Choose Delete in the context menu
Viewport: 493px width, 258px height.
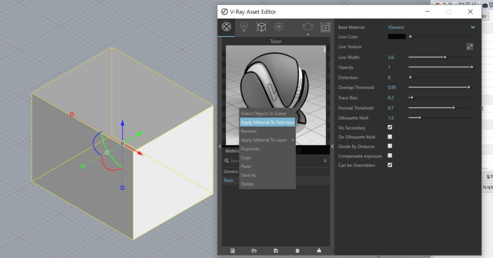tap(267, 184)
